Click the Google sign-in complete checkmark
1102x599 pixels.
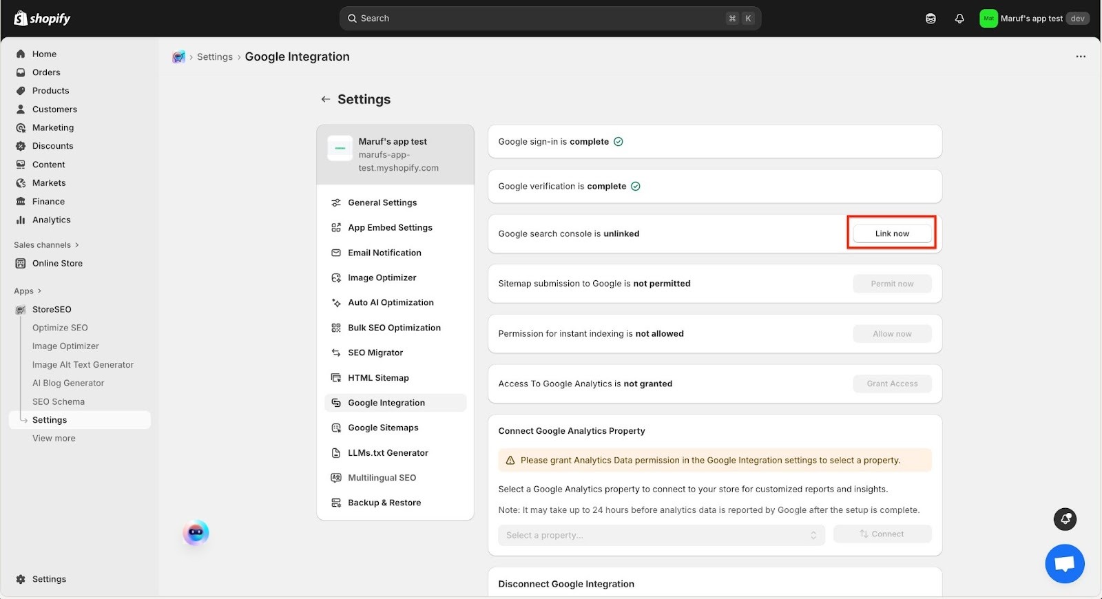point(618,142)
